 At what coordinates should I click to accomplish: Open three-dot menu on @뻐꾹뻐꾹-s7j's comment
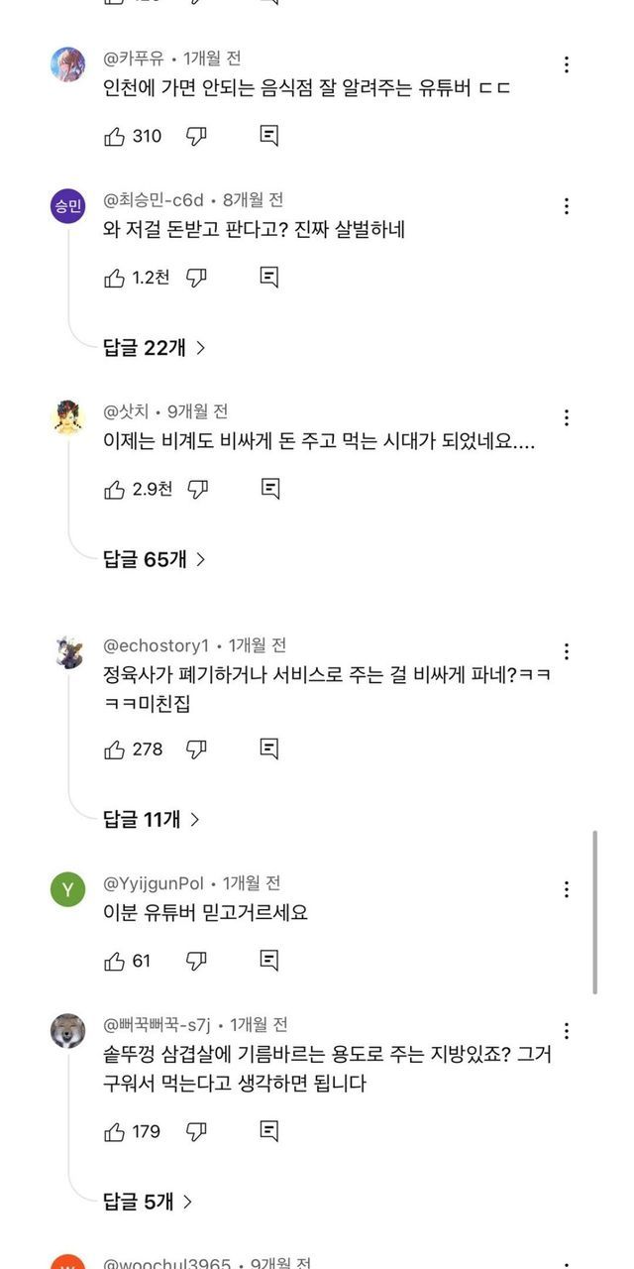pos(567,1031)
